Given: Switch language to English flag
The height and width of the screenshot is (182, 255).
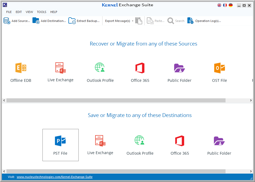Looking at the screenshot, I should tap(219, 5).
